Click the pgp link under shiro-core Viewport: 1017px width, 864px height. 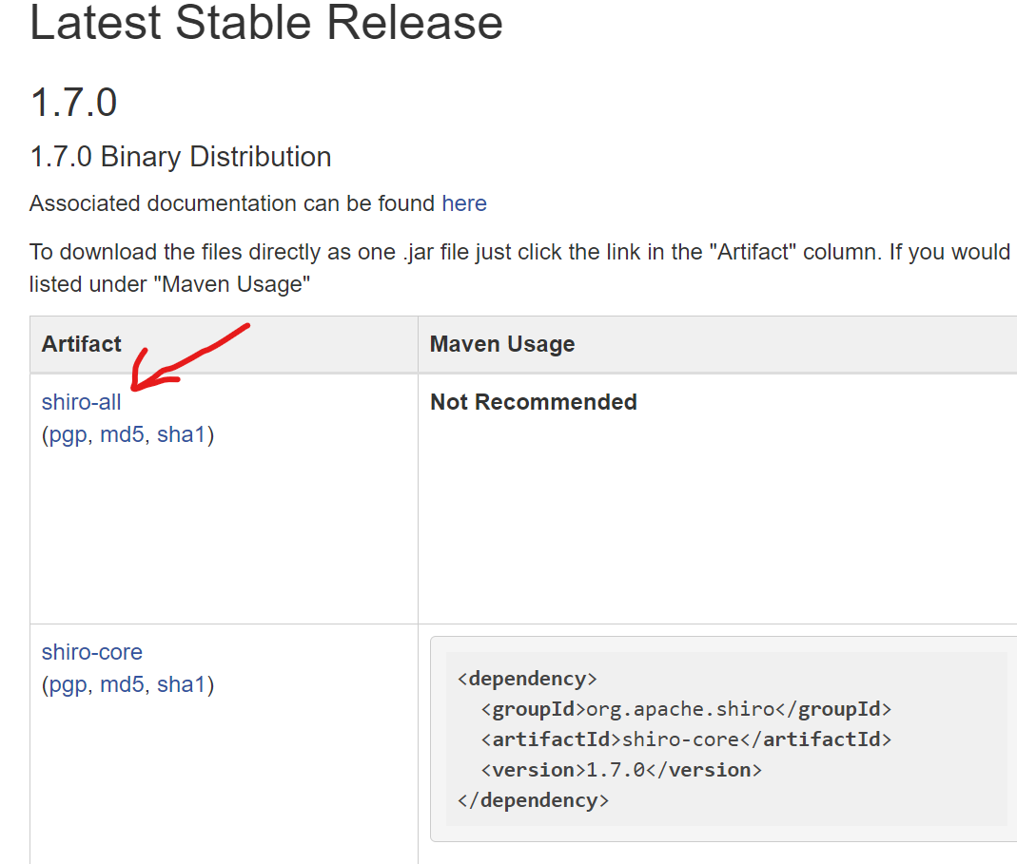(x=67, y=684)
